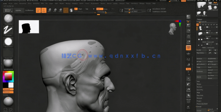Viewport: 221px width, 112px height.
Task: Select the Move transform icon
Action: pyautogui.click(x=49, y=10)
